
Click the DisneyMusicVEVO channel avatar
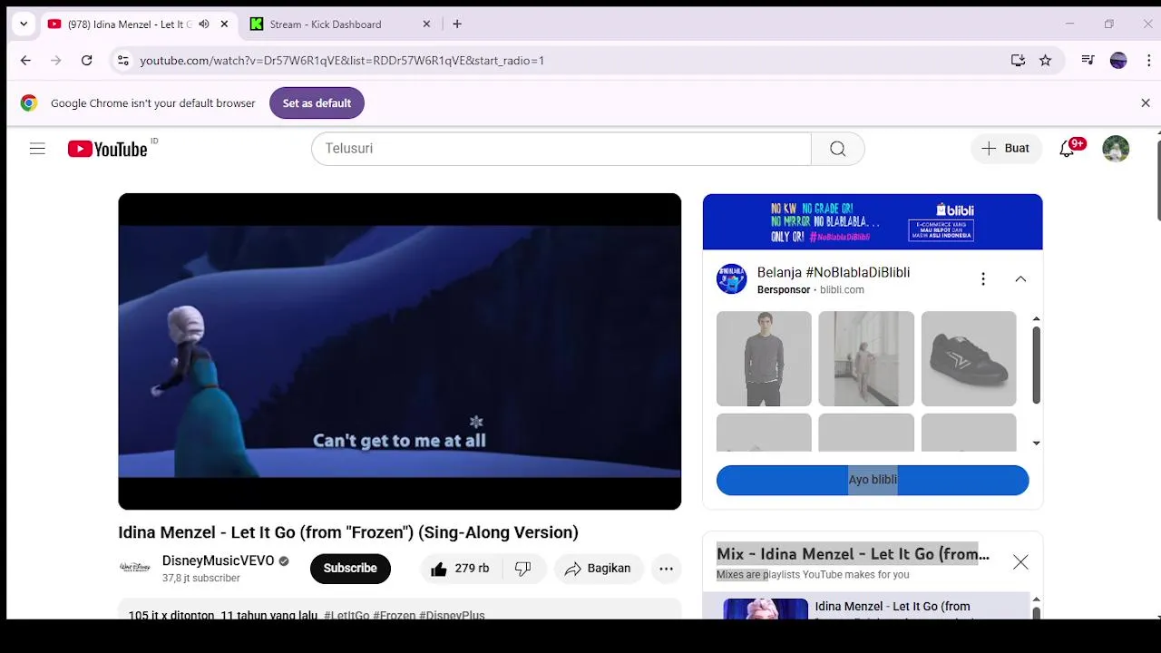point(135,568)
